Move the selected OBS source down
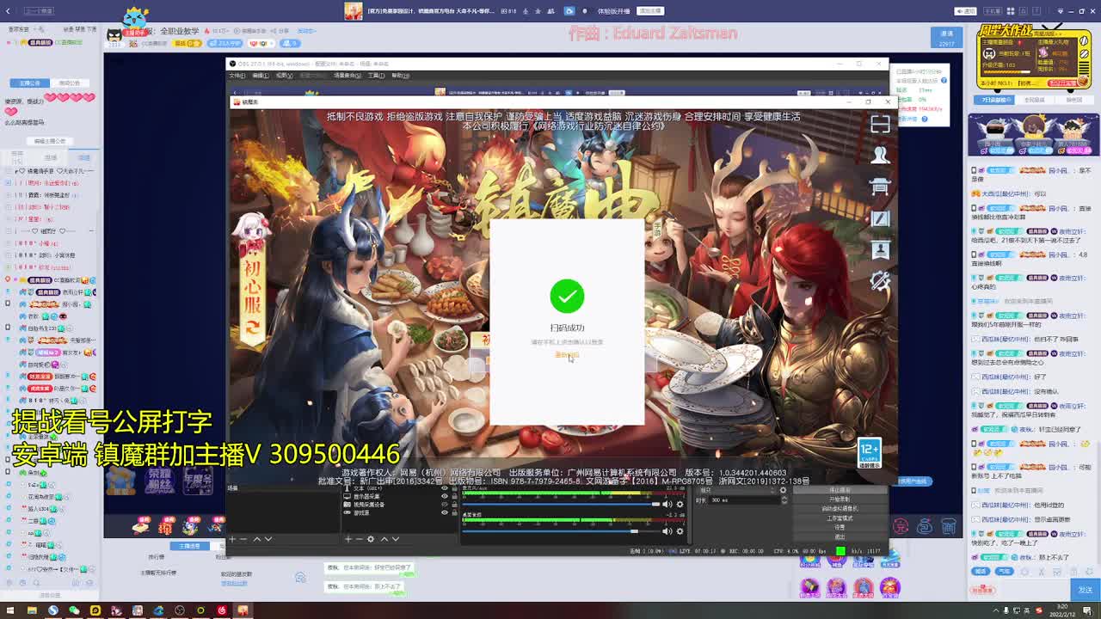The image size is (1101, 619). click(395, 539)
